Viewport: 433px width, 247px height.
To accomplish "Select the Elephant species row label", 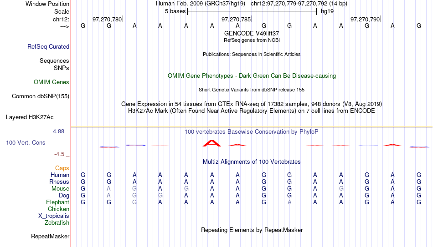I will (x=57, y=202).
